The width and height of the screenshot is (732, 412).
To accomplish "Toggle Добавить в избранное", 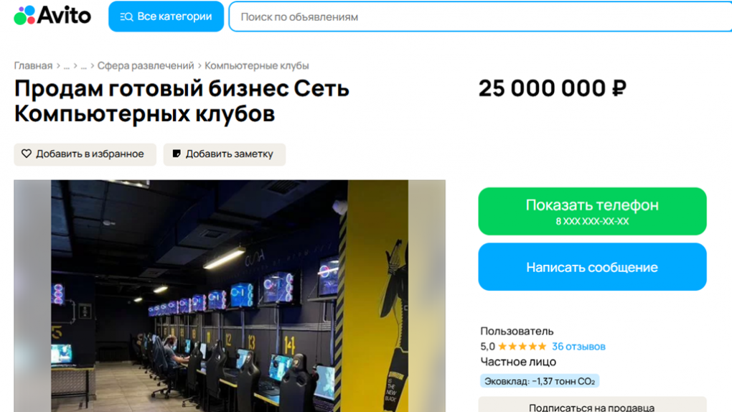I will (x=85, y=154).
